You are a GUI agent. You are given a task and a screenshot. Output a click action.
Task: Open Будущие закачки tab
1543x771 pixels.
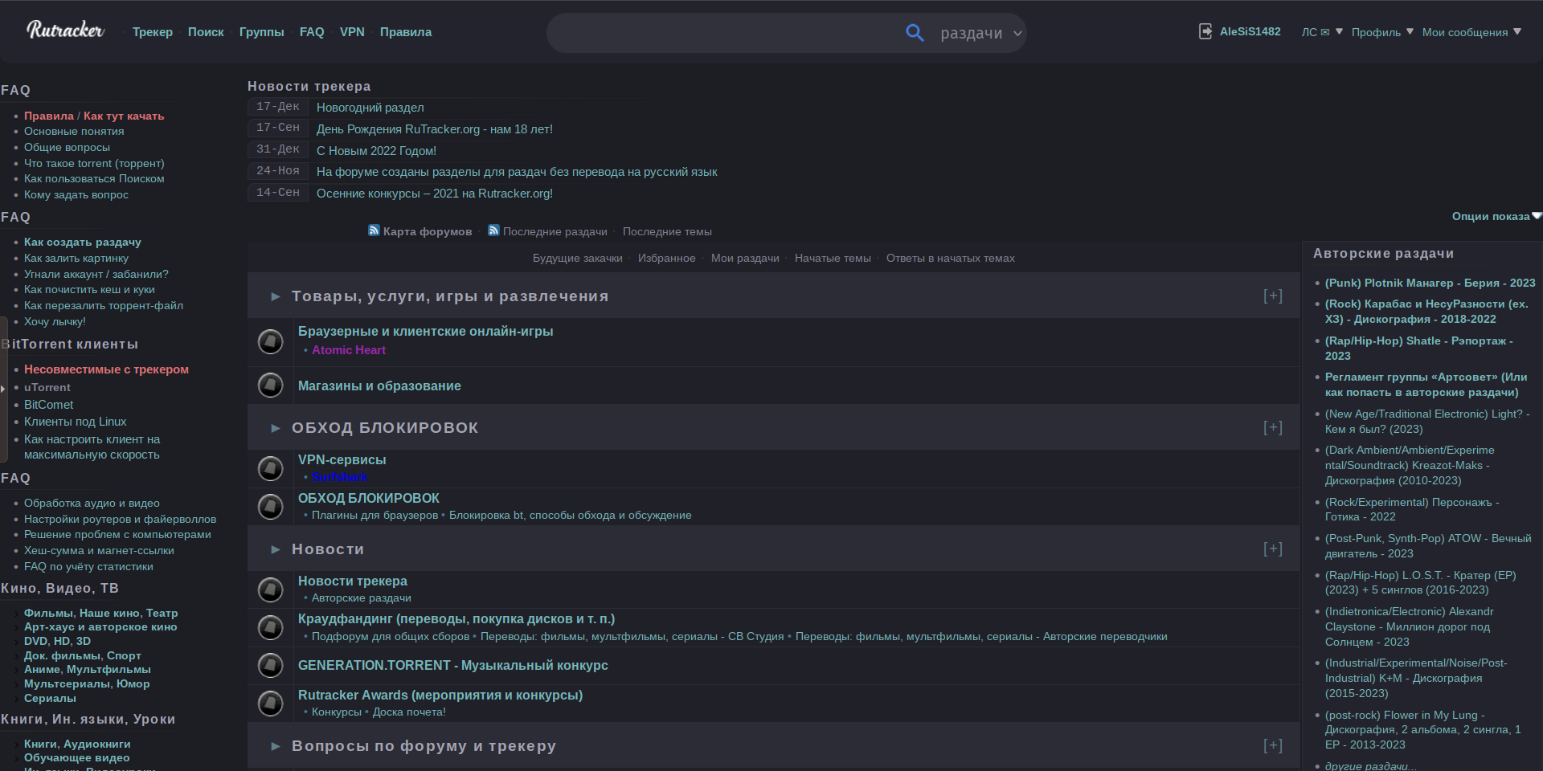(577, 258)
